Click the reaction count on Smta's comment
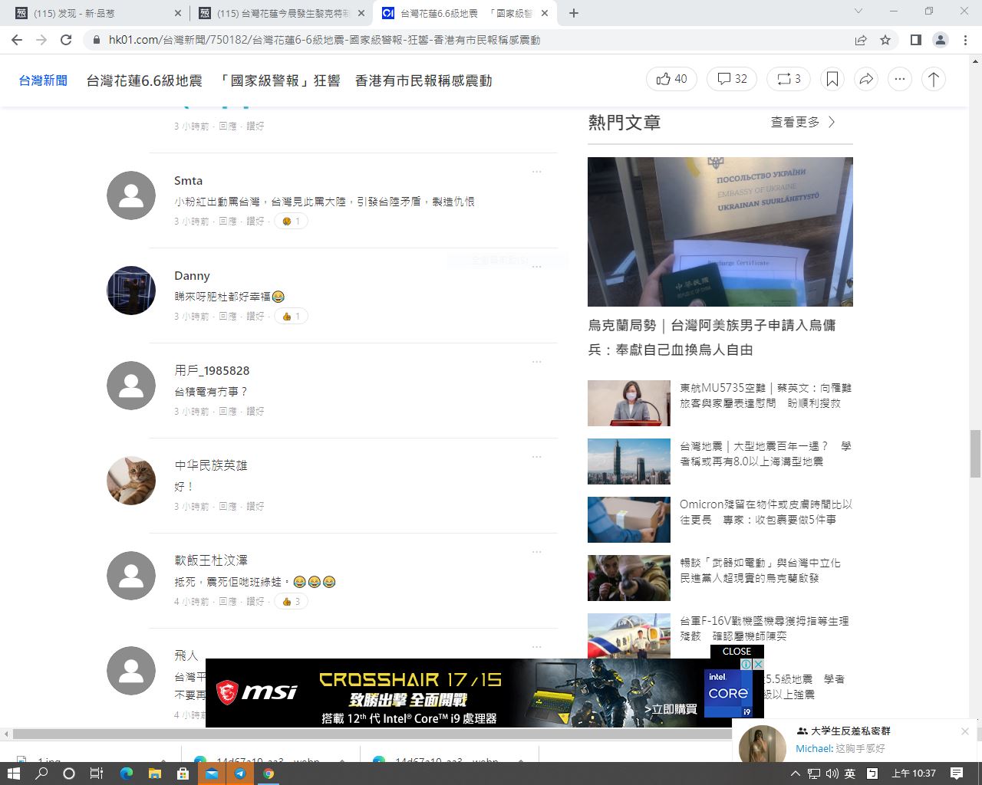The image size is (982, 785). [x=292, y=222]
